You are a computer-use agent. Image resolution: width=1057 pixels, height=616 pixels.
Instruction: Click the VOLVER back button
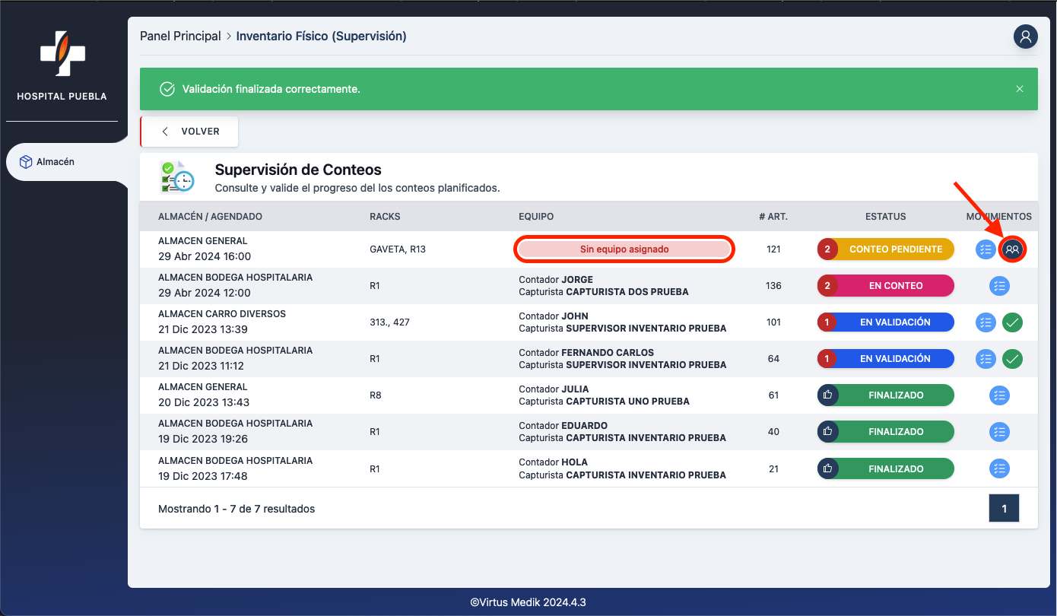point(190,132)
